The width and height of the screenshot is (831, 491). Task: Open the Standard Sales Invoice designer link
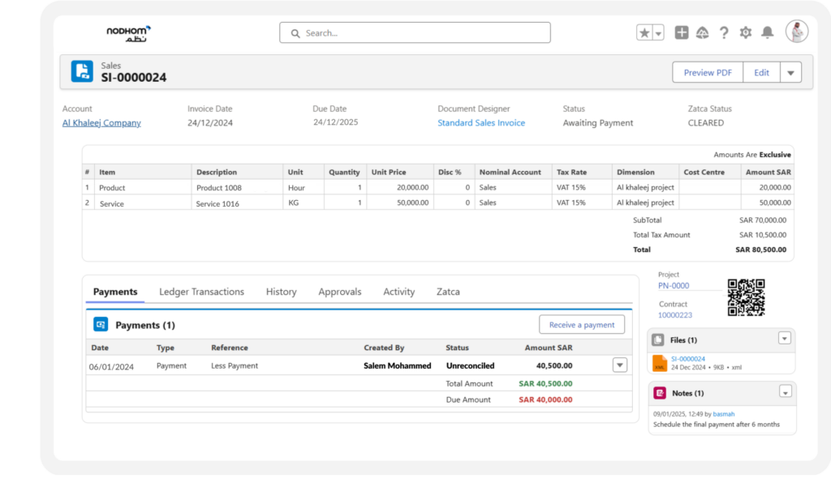pyautogui.click(x=481, y=123)
